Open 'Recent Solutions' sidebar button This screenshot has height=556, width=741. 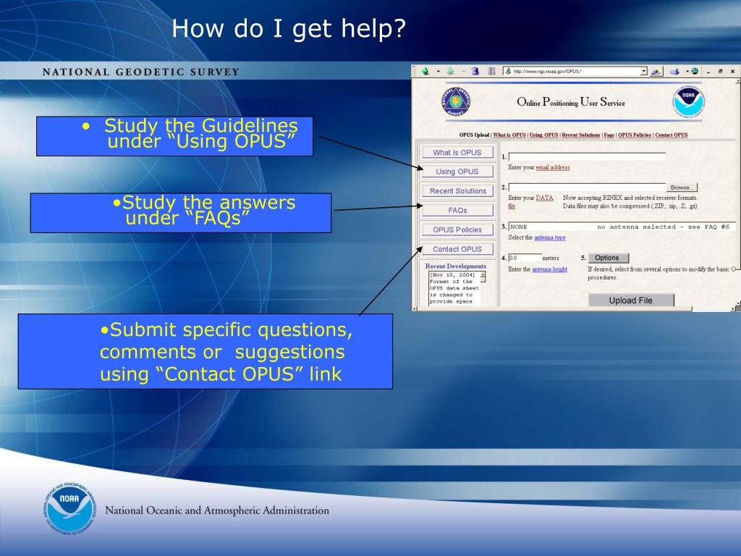point(457,190)
